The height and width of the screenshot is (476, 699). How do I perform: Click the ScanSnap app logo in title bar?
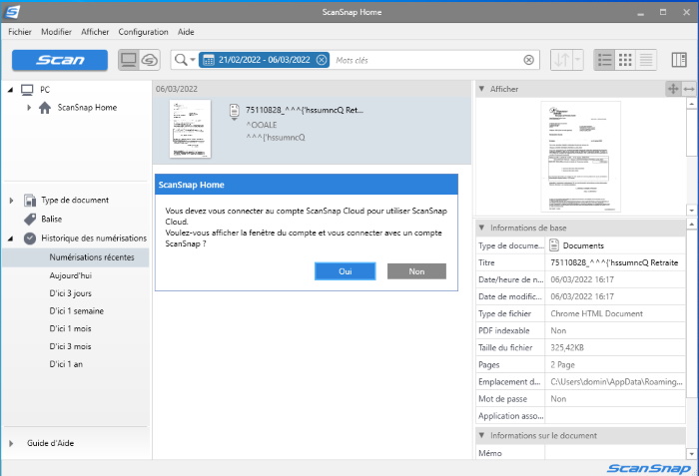12,12
